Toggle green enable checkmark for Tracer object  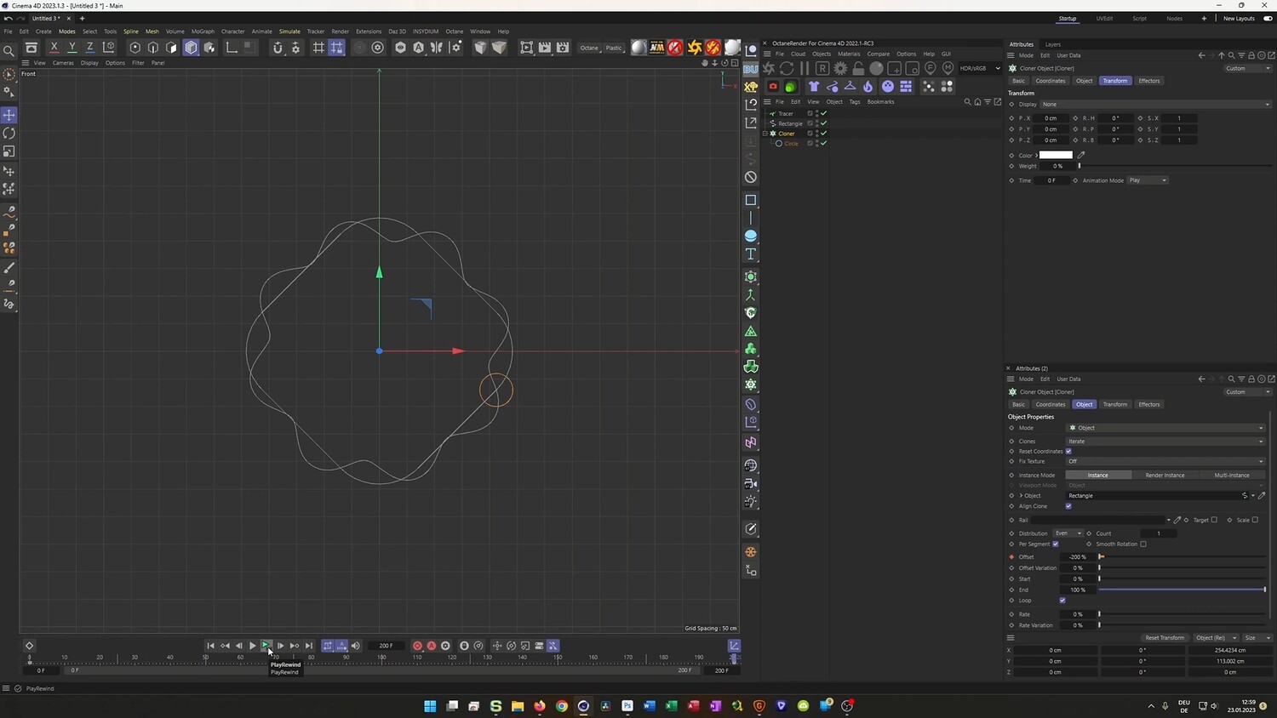click(824, 113)
